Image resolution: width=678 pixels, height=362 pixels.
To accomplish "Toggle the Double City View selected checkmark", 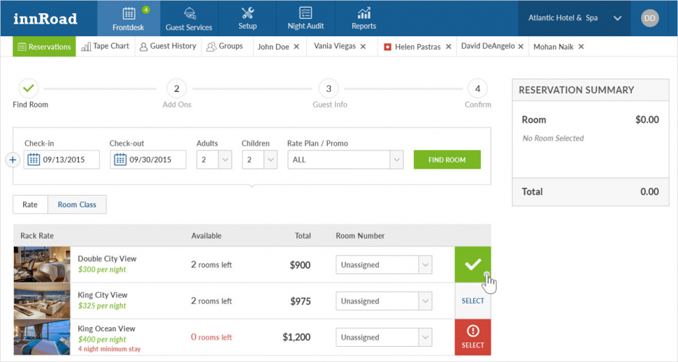I will [473, 264].
